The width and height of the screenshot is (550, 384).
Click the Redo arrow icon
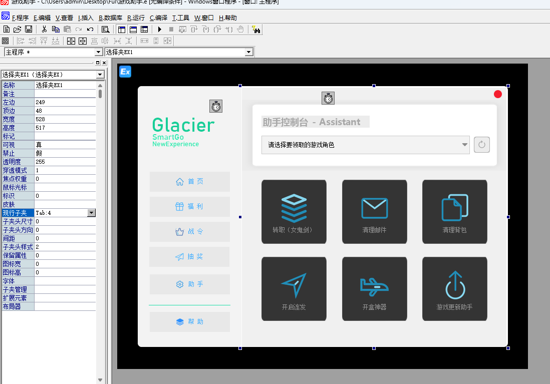pyautogui.click(x=79, y=30)
